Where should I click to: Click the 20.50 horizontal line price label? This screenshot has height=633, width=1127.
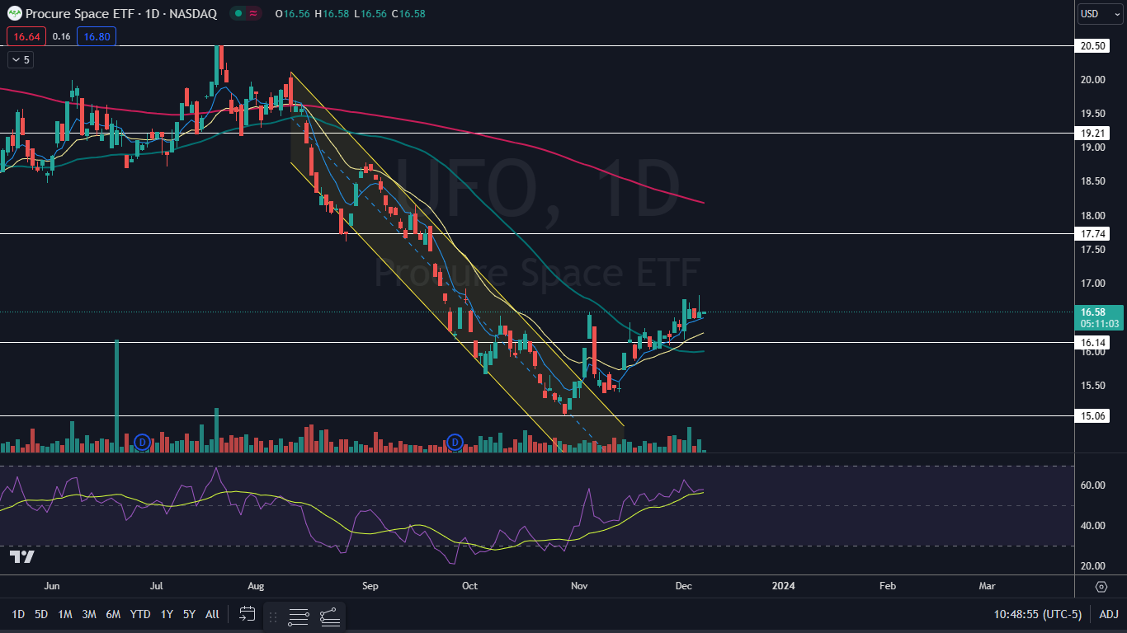point(1092,46)
